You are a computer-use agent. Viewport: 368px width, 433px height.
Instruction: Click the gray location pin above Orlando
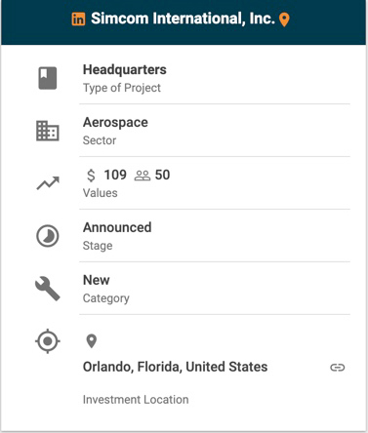tap(92, 341)
